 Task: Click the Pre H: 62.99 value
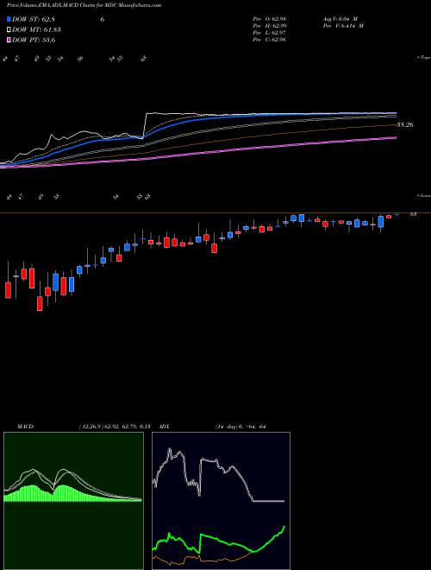point(269,26)
